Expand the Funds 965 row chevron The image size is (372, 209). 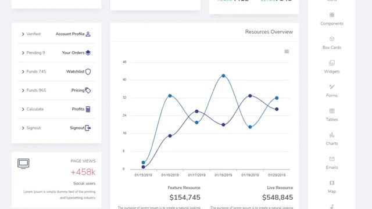(23, 91)
